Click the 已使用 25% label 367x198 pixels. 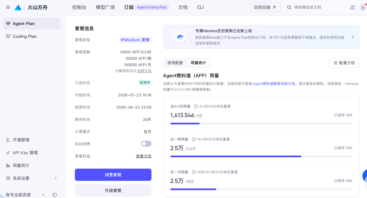[x=343, y=181]
